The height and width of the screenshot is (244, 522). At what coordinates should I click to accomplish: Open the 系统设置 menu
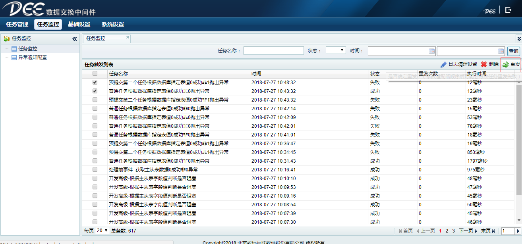[113, 24]
